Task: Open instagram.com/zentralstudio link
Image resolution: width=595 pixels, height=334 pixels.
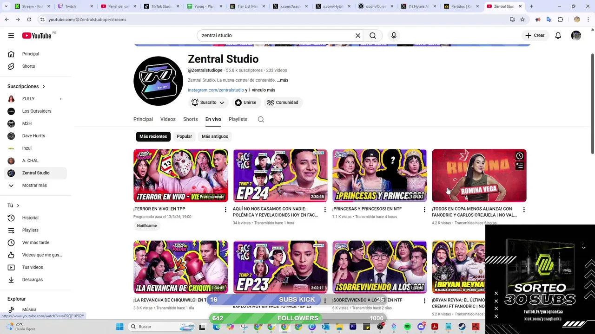Action: tap(216, 90)
